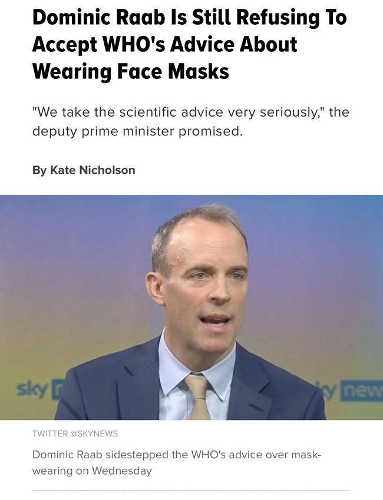Image resolution: width=383 pixels, height=500 pixels.
Task: Select the image caption about mask-wearing
Action: 177,462
